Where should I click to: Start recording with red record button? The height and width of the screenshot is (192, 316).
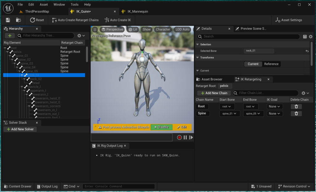[x=179, y=138]
